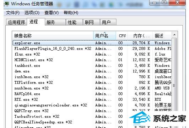Close the Windows Task Manager window
The height and width of the screenshot is (128, 189).
[177, 2]
